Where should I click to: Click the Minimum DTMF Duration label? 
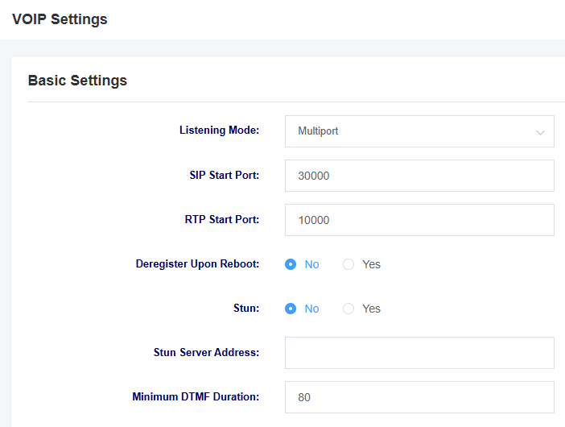click(x=196, y=396)
